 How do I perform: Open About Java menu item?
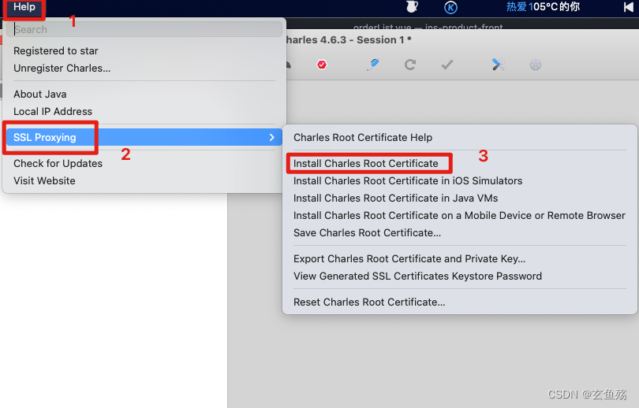coord(40,94)
